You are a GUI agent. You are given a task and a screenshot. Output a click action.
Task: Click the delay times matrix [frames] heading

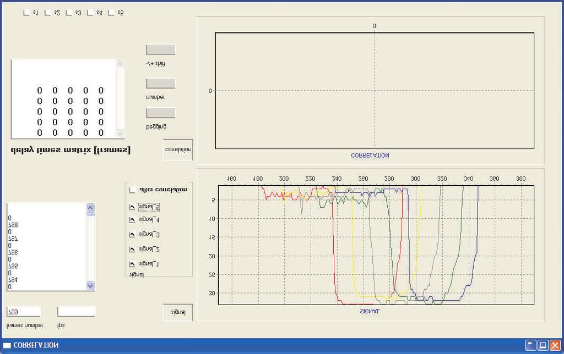tap(70, 150)
